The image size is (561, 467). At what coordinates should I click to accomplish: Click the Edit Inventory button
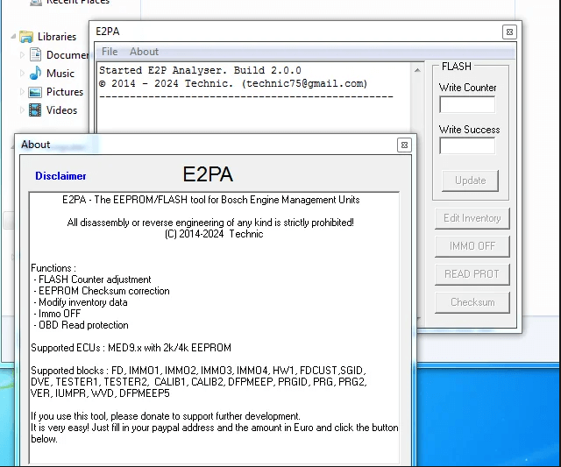(x=472, y=218)
